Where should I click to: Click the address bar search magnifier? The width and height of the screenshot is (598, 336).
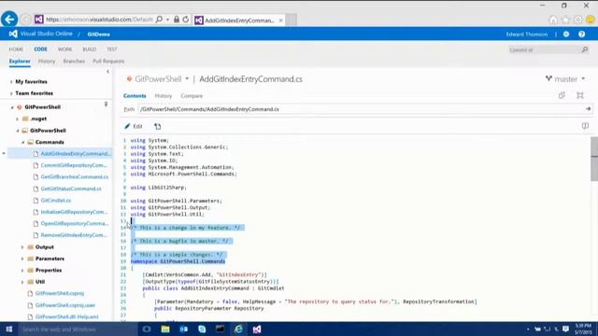159,20
